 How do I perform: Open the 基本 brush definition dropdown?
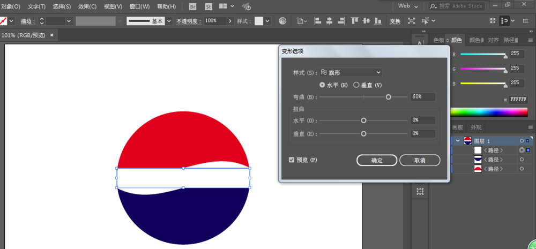(x=169, y=21)
